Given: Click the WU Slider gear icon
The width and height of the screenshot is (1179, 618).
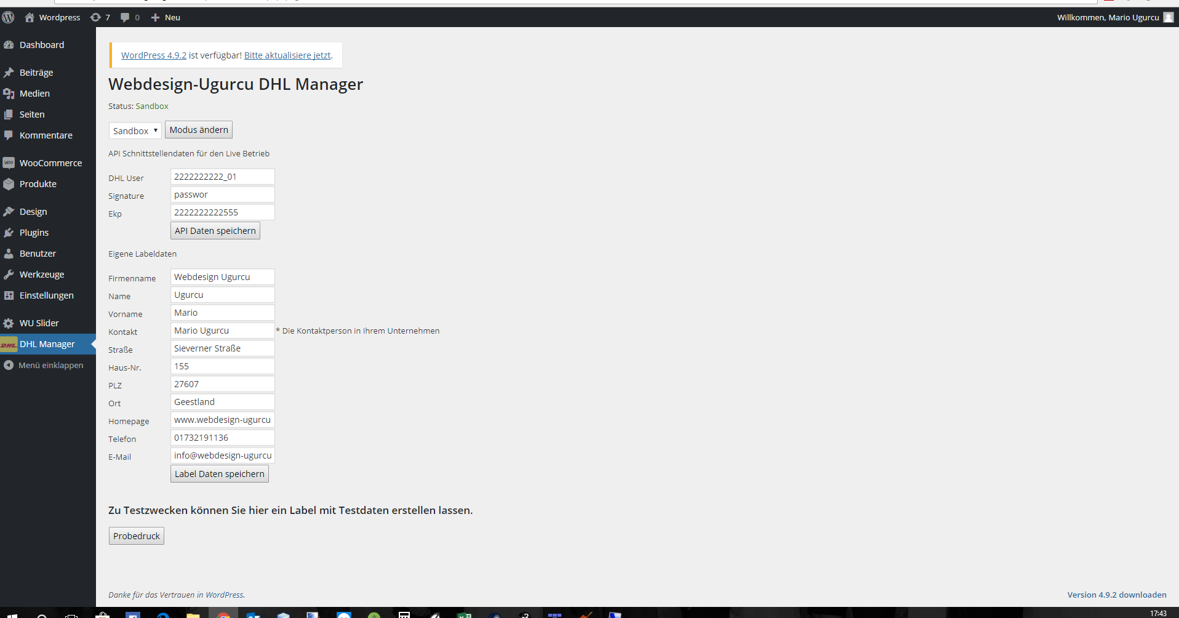Looking at the screenshot, I should click(x=9, y=323).
